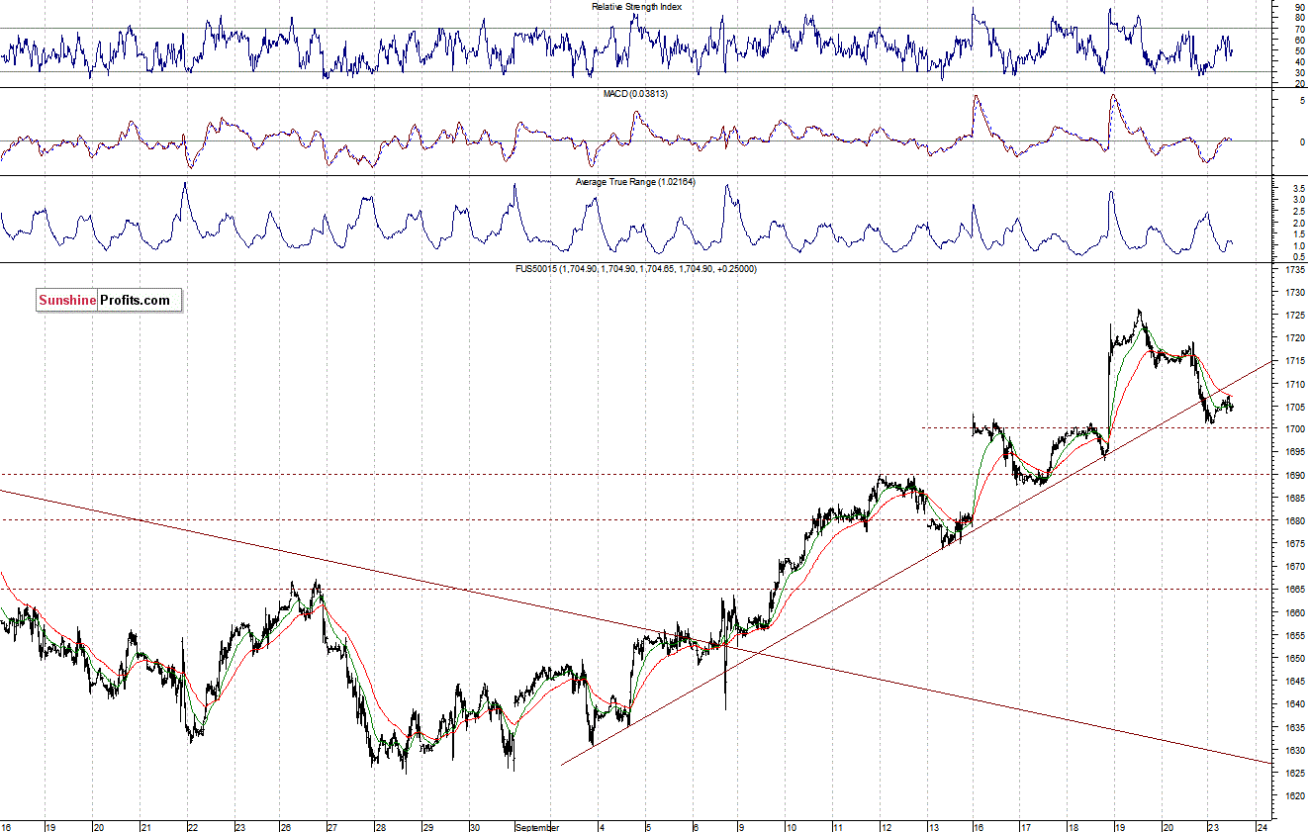
Task: Click the 90 level on RSI axis
Action: [1298, 7]
